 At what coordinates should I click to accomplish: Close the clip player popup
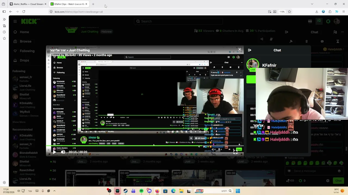point(240,50)
